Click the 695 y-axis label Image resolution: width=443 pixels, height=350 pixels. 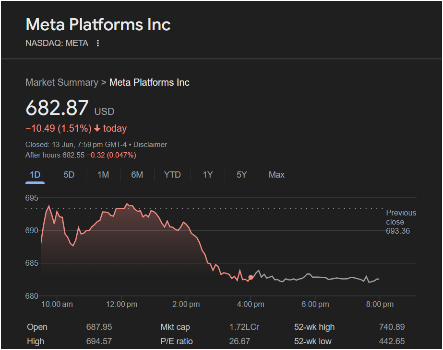pos(32,198)
